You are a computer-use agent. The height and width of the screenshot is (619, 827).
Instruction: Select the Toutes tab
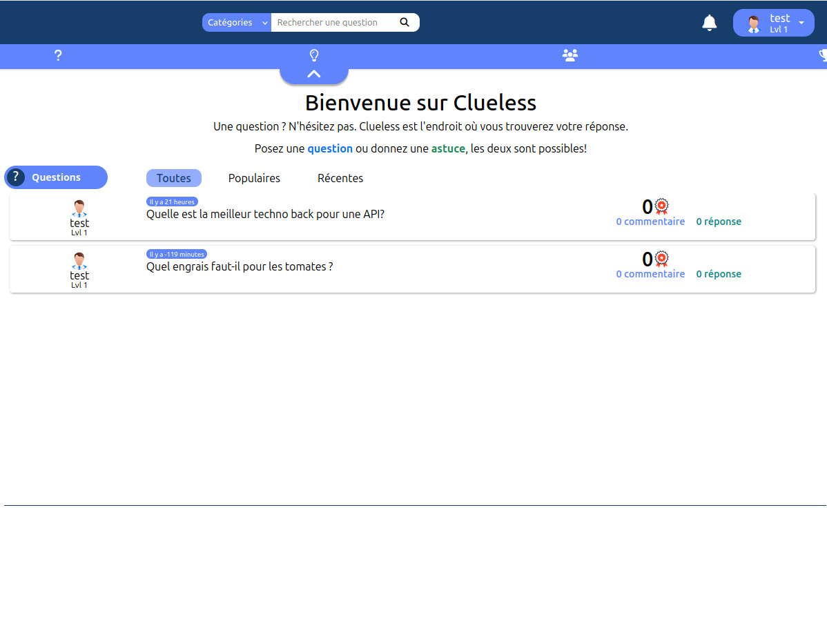point(173,178)
